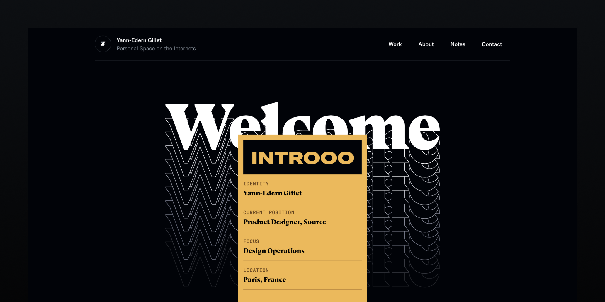Click the INTROOO black banner
The width and height of the screenshot is (605, 302).
tap(302, 157)
